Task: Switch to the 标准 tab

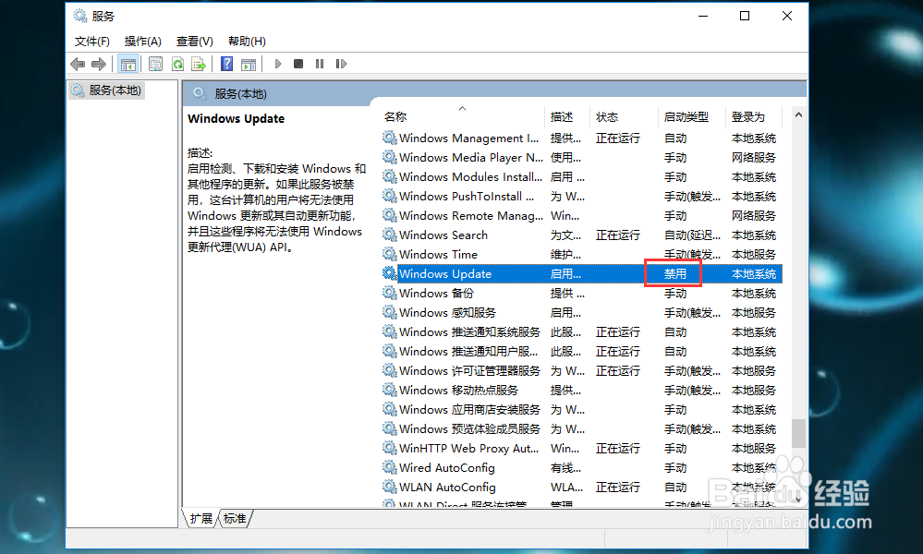Action: 235,518
